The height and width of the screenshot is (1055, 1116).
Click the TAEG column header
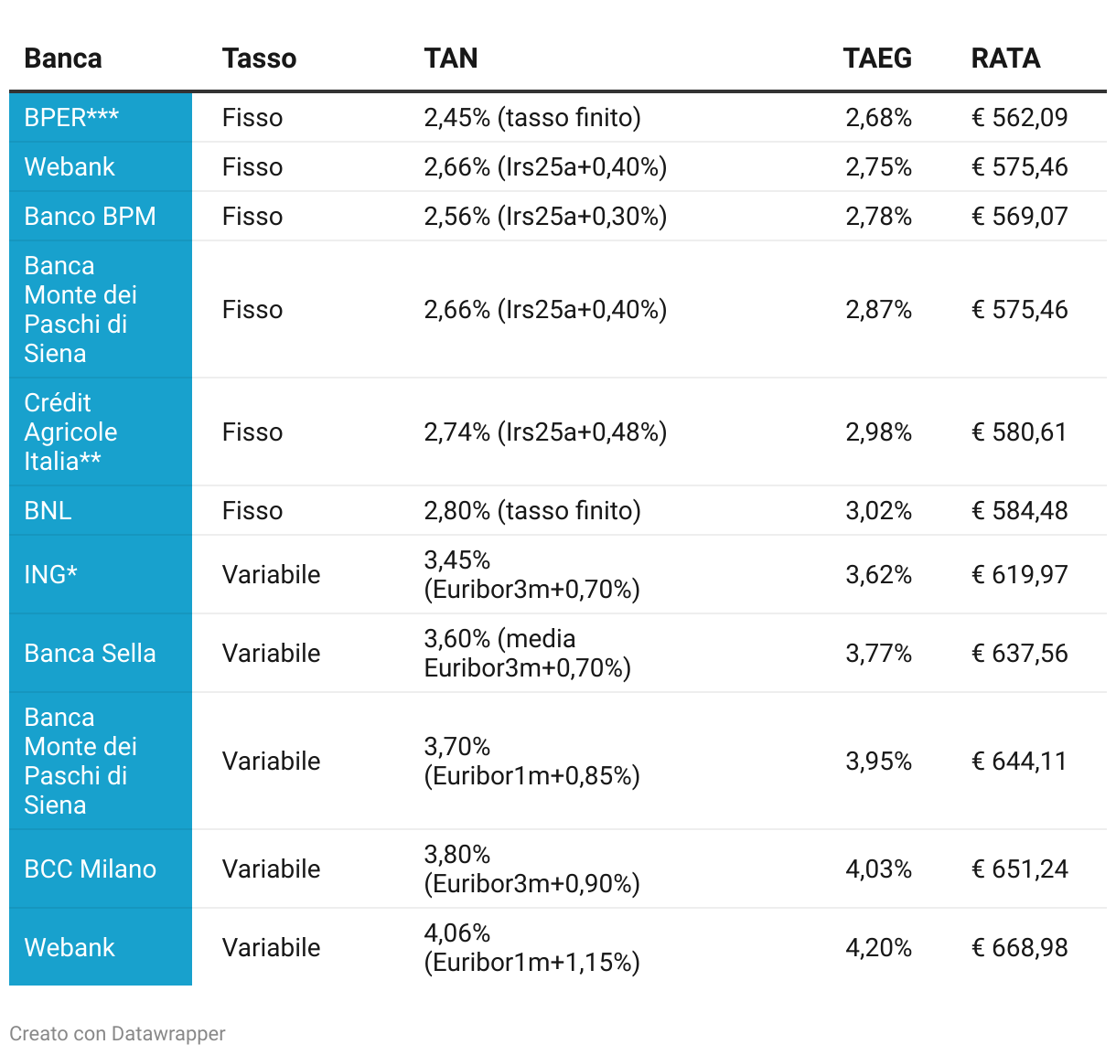876,59
